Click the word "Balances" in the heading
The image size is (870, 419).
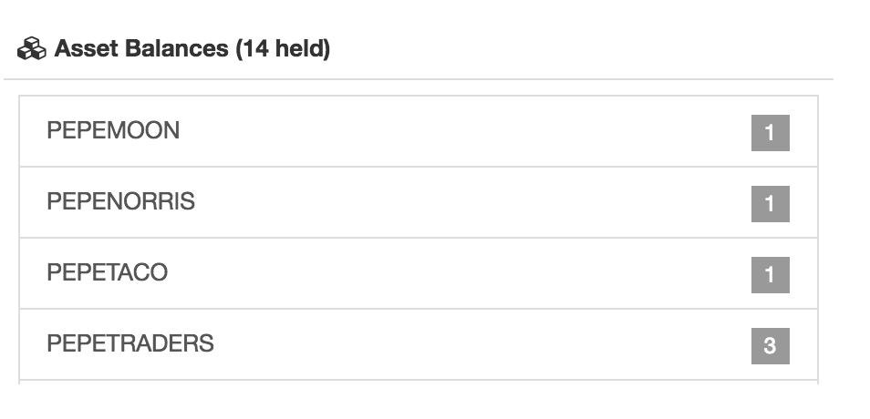click(x=177, y=49)
